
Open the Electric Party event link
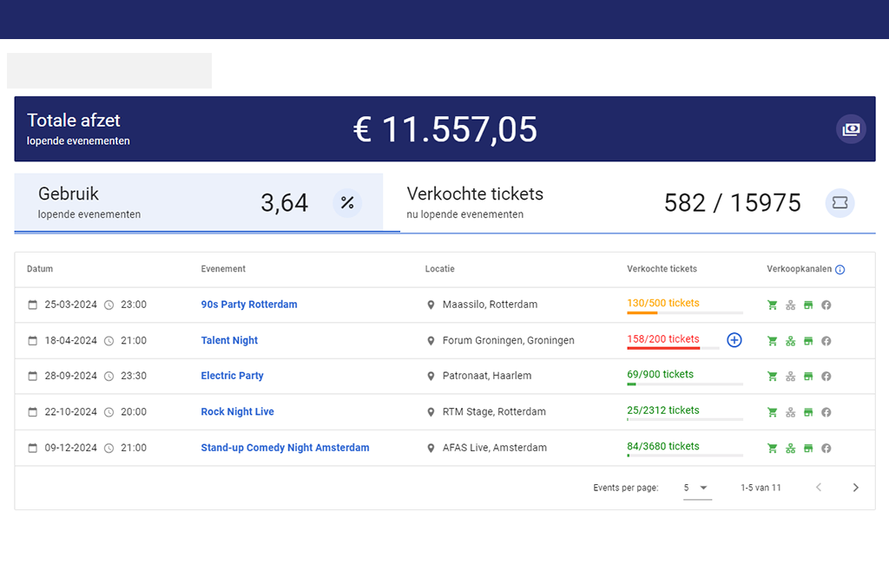[232, 376]
